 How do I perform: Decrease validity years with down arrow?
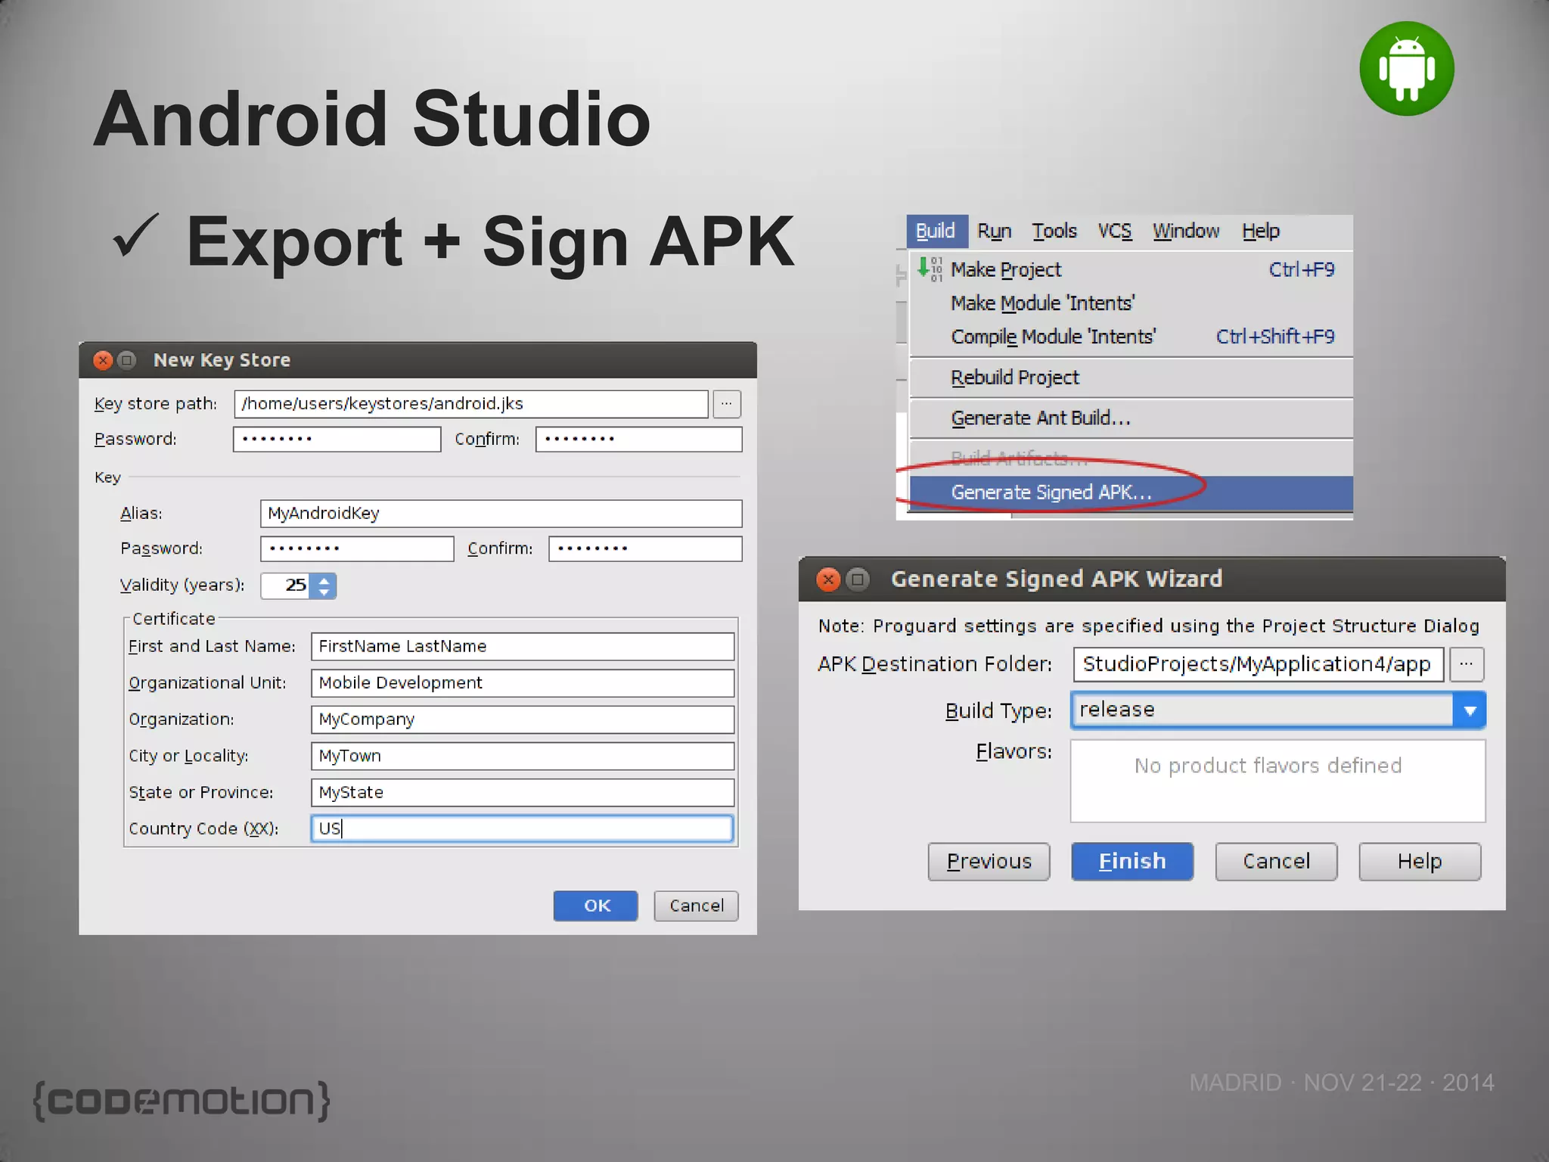point(324,592)
